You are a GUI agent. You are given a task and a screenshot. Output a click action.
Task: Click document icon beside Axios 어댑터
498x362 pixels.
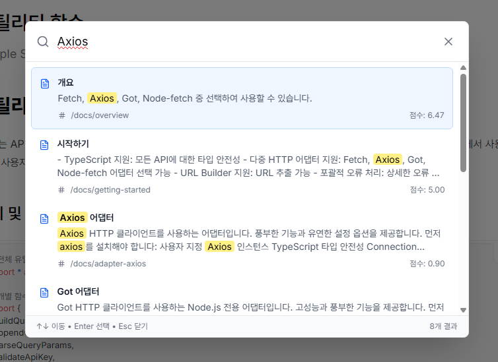click(44, 219)
